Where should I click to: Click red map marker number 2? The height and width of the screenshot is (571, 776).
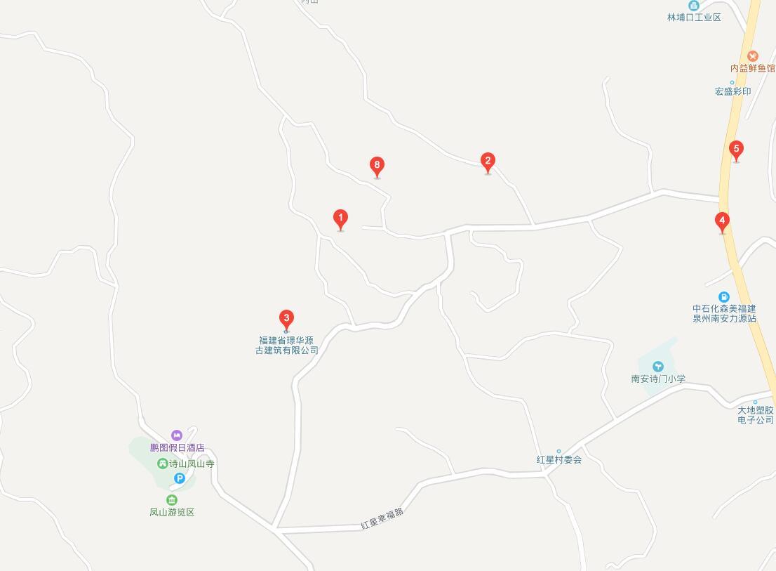pos(488,162)
